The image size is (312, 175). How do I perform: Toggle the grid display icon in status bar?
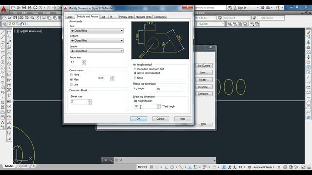pos(152,167)
